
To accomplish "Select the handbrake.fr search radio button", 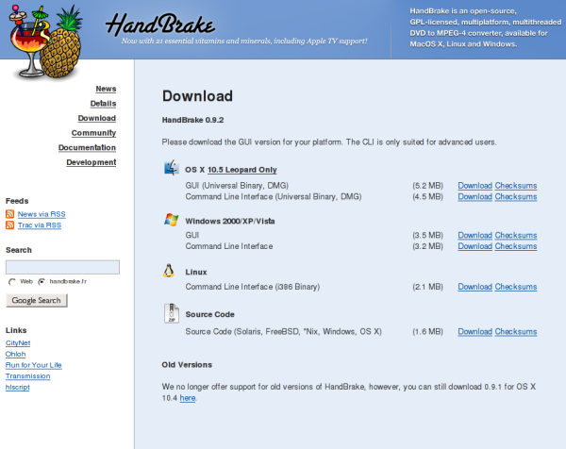I will click(42, 282).
